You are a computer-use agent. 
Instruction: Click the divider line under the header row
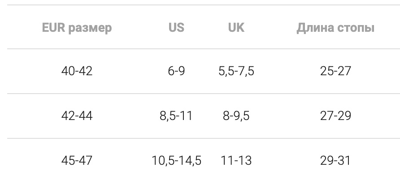coord(200,49)
